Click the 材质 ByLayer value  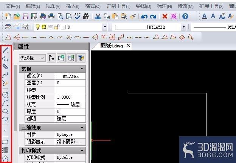(x=70, y=134)
